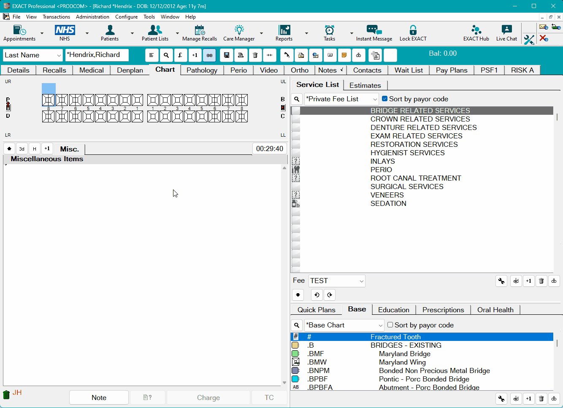The image size is (563, 408).
Task: Click the patient name field *Hendrix,Richard
Action: click(x=97, y=55)
